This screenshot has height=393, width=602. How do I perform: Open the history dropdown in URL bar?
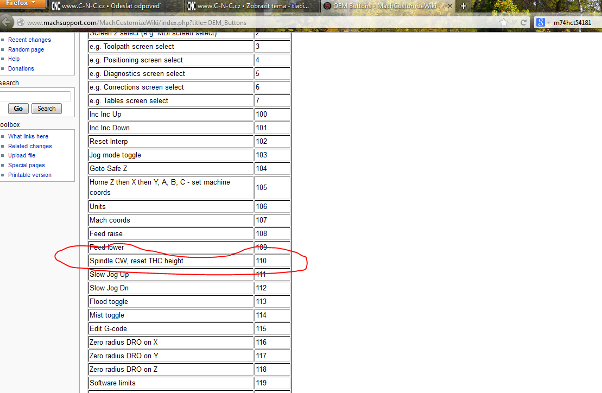tap(514, 23)
